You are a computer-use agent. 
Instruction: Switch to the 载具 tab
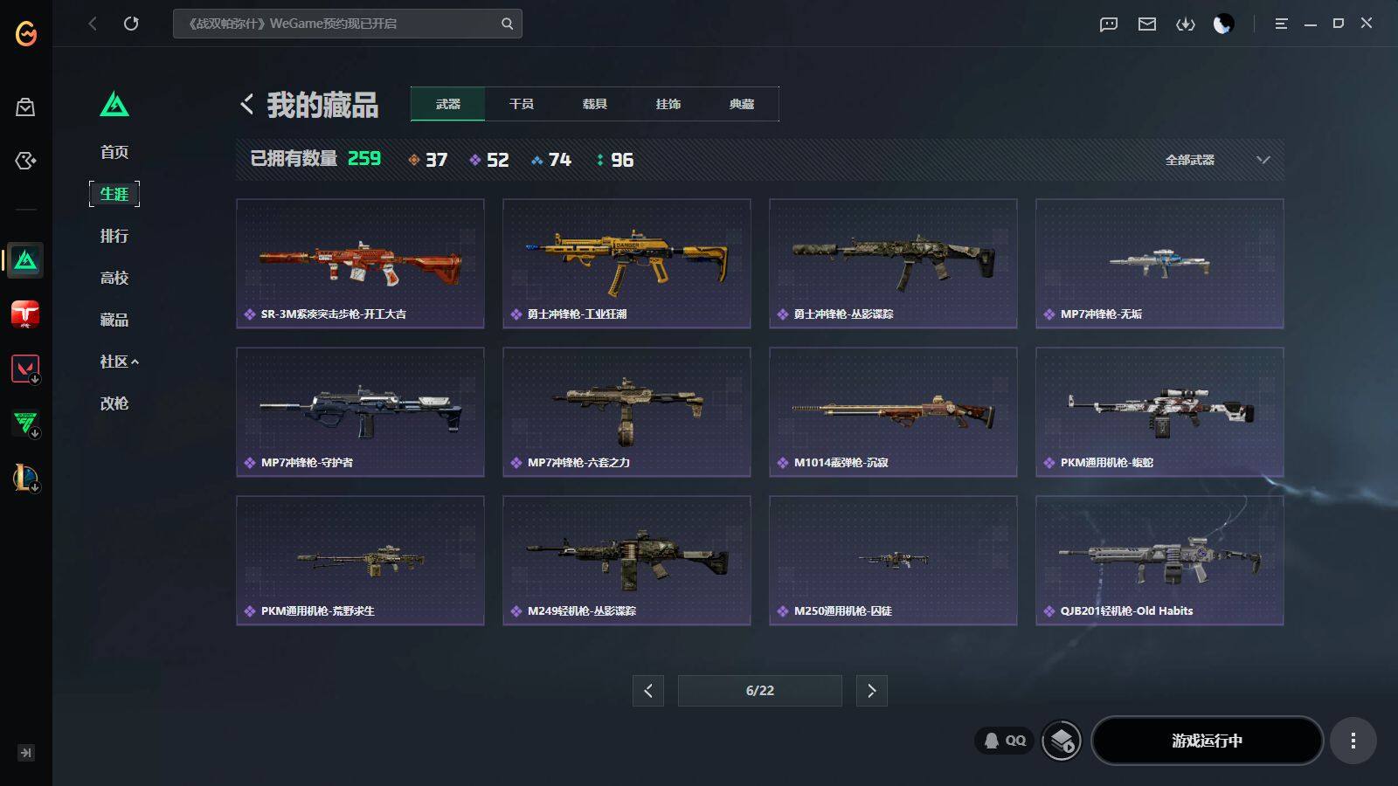[595, 104]
